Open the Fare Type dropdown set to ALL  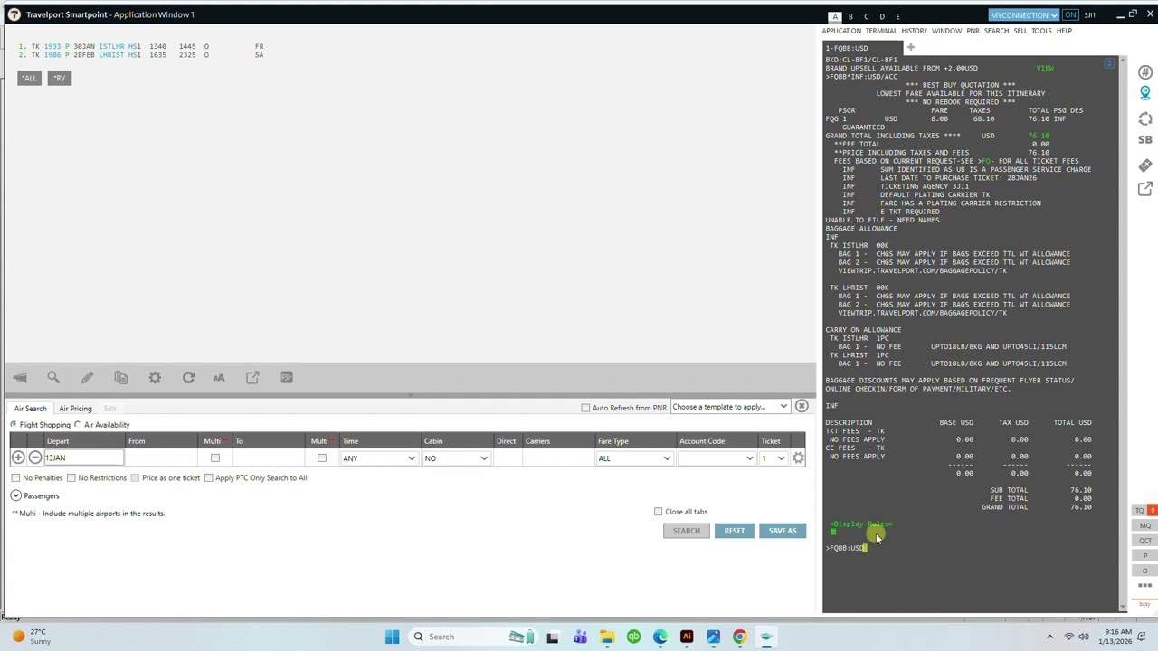(634, 458)
